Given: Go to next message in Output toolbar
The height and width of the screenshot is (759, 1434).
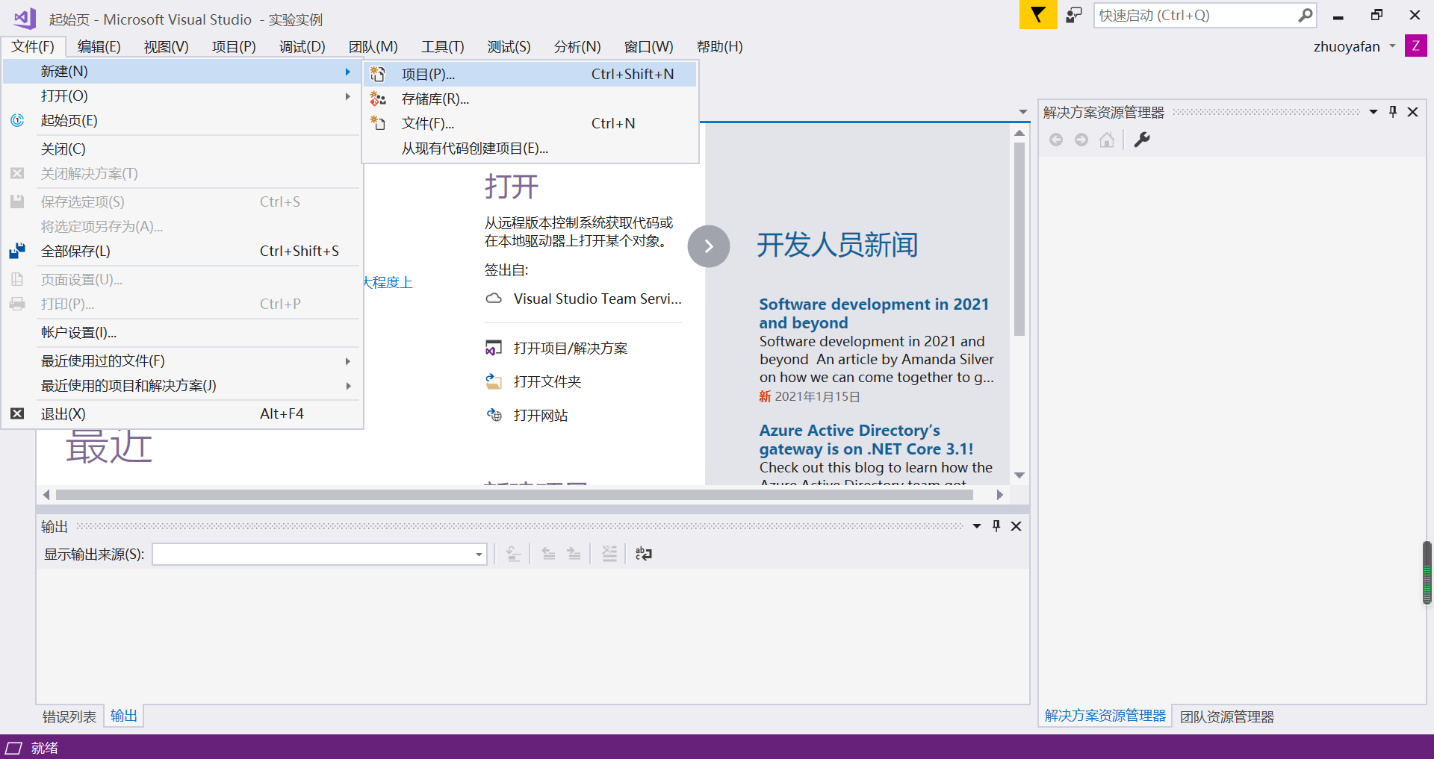Looking at the screenshot, I should click(x=574, y=554).
